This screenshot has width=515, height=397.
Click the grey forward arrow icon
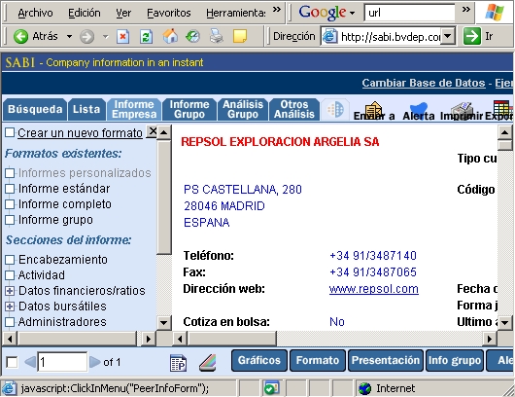click(x=87, y=37)
